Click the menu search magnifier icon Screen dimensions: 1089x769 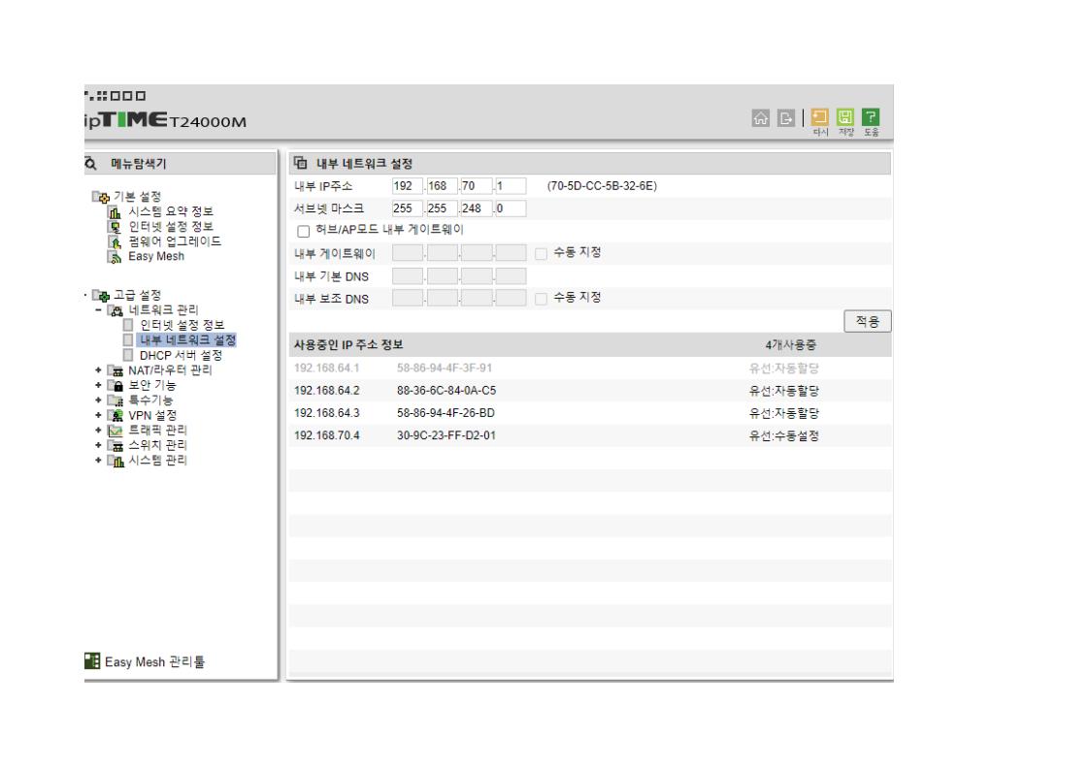coord(91,164)
